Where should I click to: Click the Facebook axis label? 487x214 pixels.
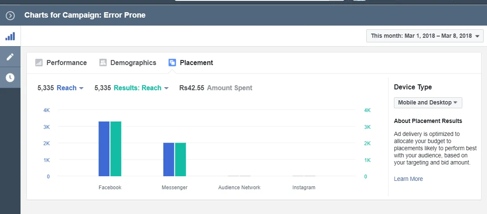tap(110, 188)
